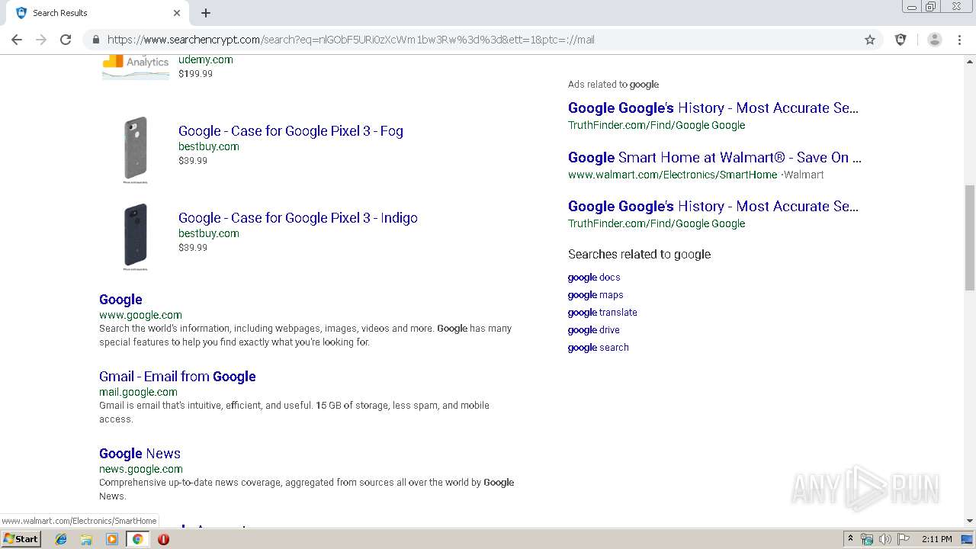Open a new browser tab
This screenshot has height=549, width=976.
206,13
